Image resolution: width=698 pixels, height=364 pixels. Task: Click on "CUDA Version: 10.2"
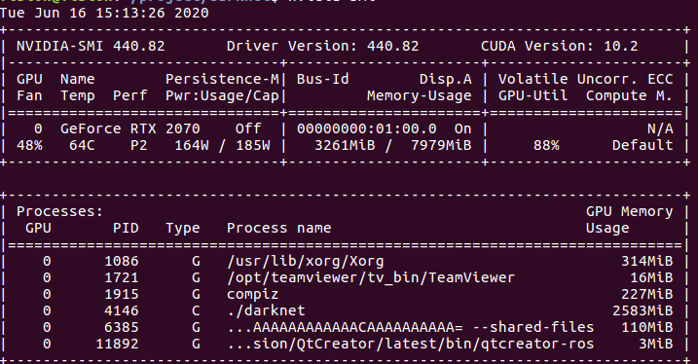click(x=559, y=47)
